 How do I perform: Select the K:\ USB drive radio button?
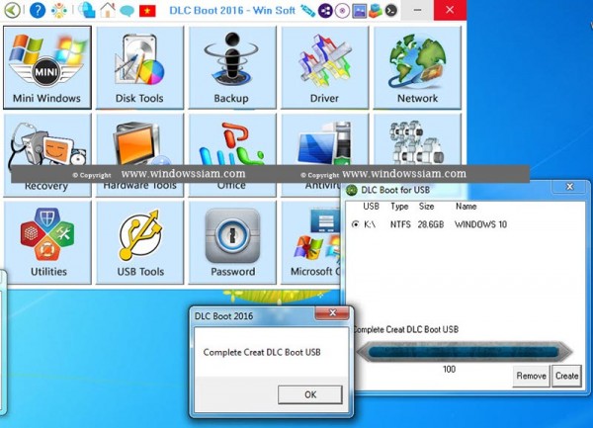(355, 224)
